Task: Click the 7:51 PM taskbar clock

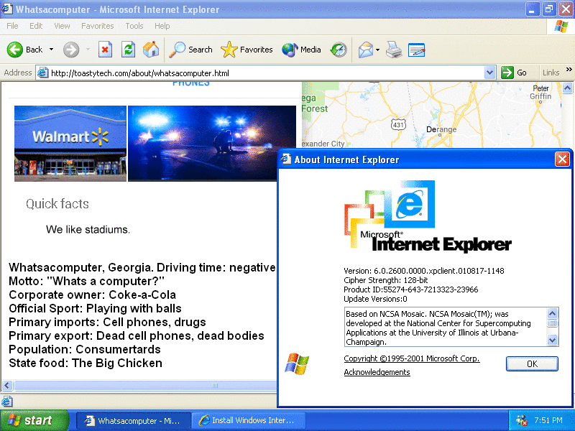Action: point(548,420)
